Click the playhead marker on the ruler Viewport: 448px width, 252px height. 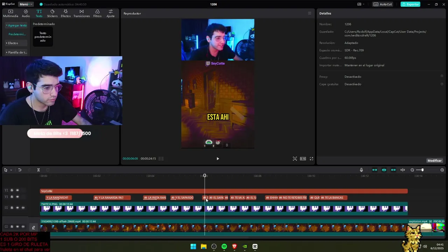click(205, 176)
